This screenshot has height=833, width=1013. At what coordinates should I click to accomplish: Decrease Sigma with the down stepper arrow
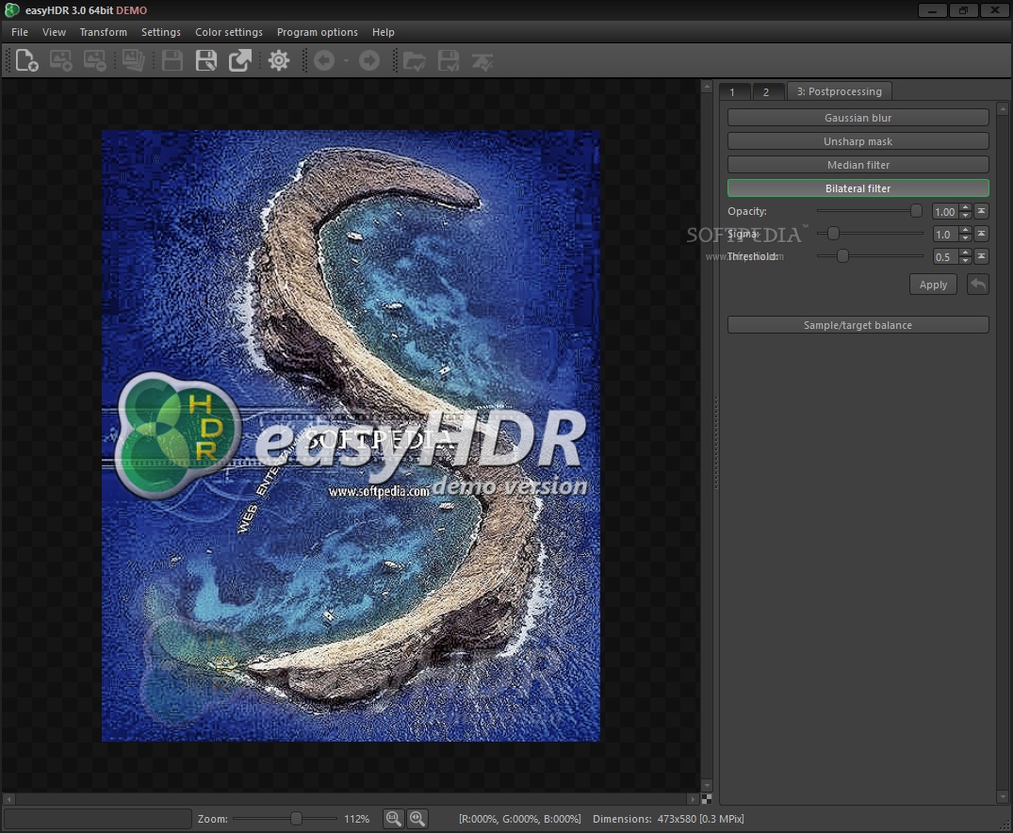pyautogui.click(x=966, y=237)
